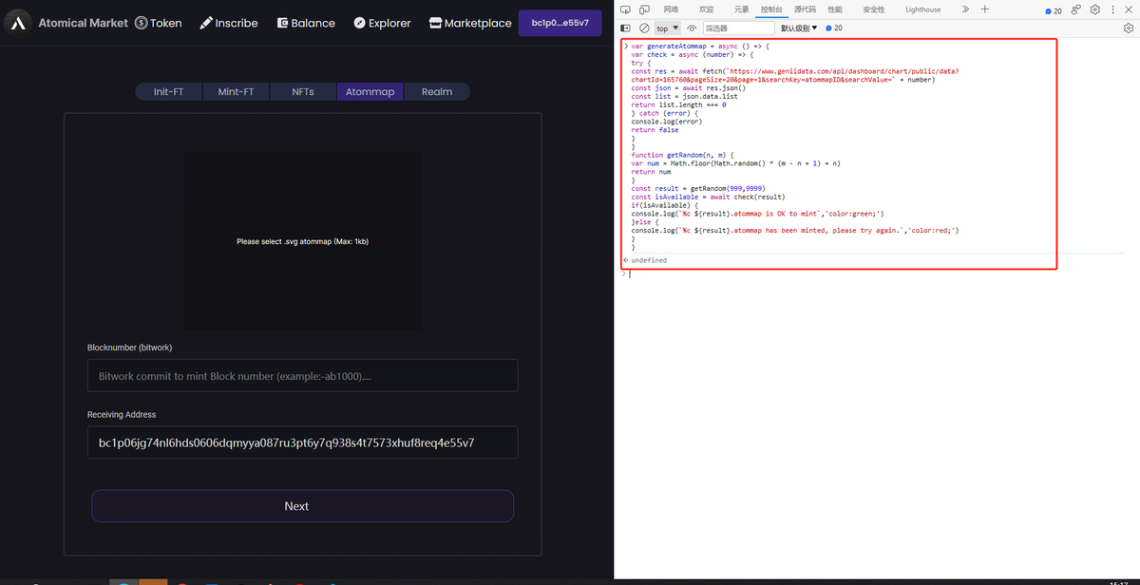
Task: Click the 'var generateAtommap' code line
Action: coord(700,46)
